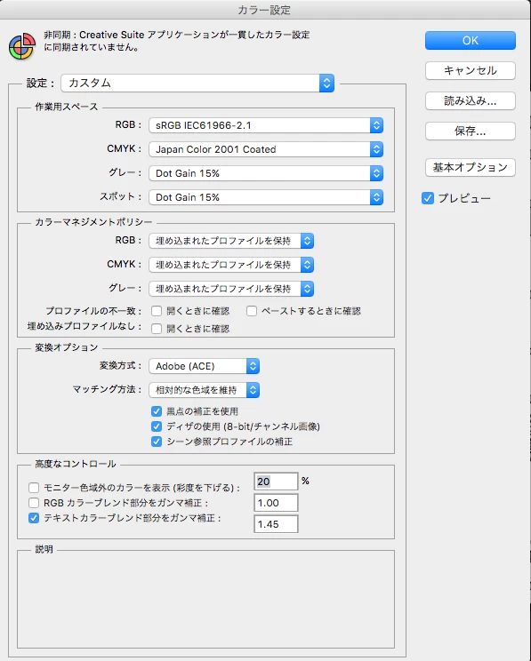The width and height of the screenshot is (531, 661).
Task: Click the text gamma field showing 1.45
Action: (x=276, y=524)
